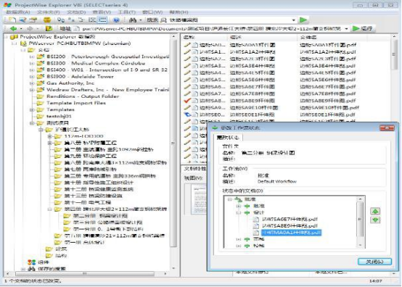Click the Wedrew Drafters, Inc folder icon
The width and height of the screenshot is (402, 287).
[x=41, y=90]
